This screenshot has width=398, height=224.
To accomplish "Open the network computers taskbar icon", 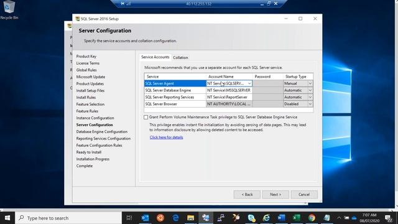I will 221,218.
